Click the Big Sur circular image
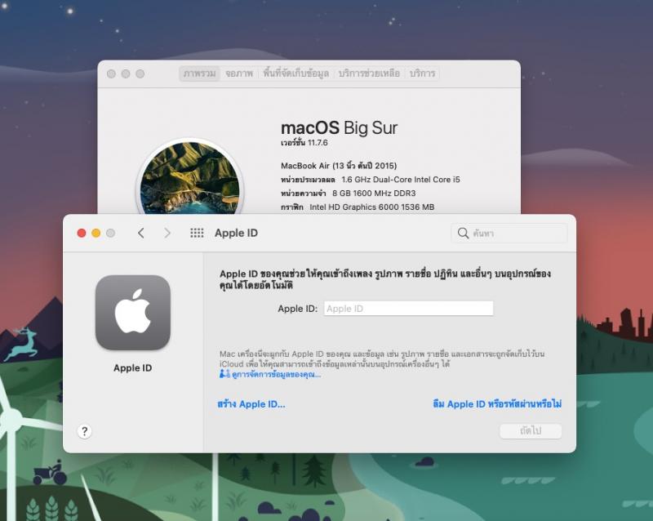 point(190,178)
